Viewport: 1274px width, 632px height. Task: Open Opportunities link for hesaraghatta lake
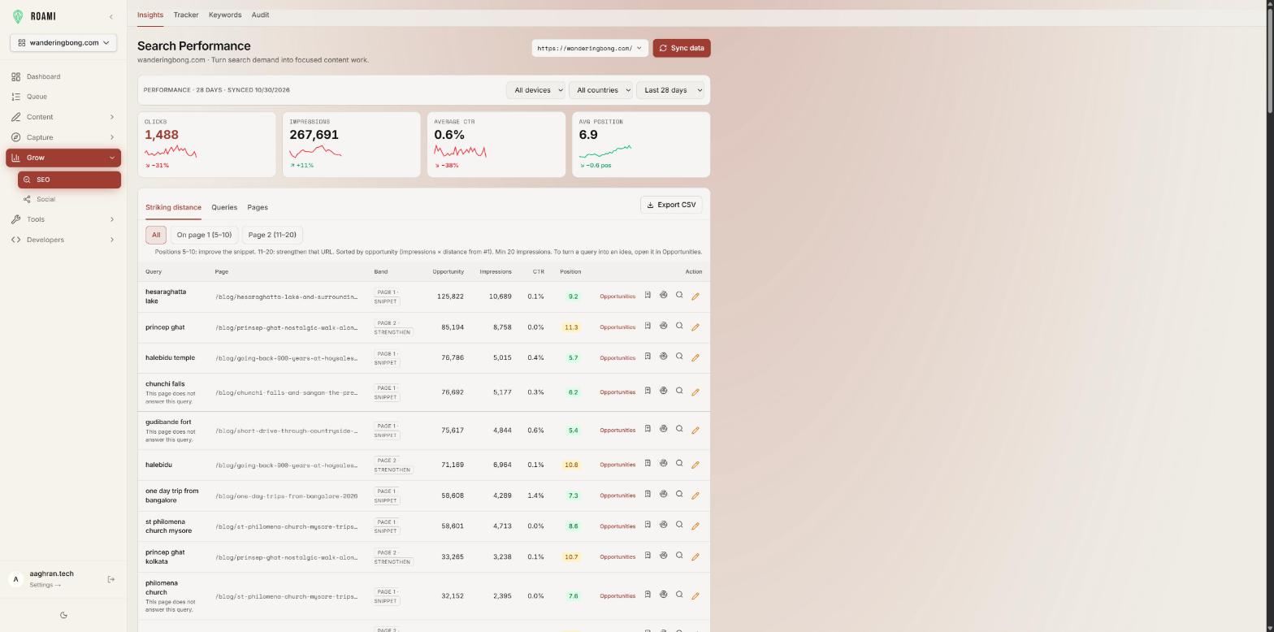point(617,297)
